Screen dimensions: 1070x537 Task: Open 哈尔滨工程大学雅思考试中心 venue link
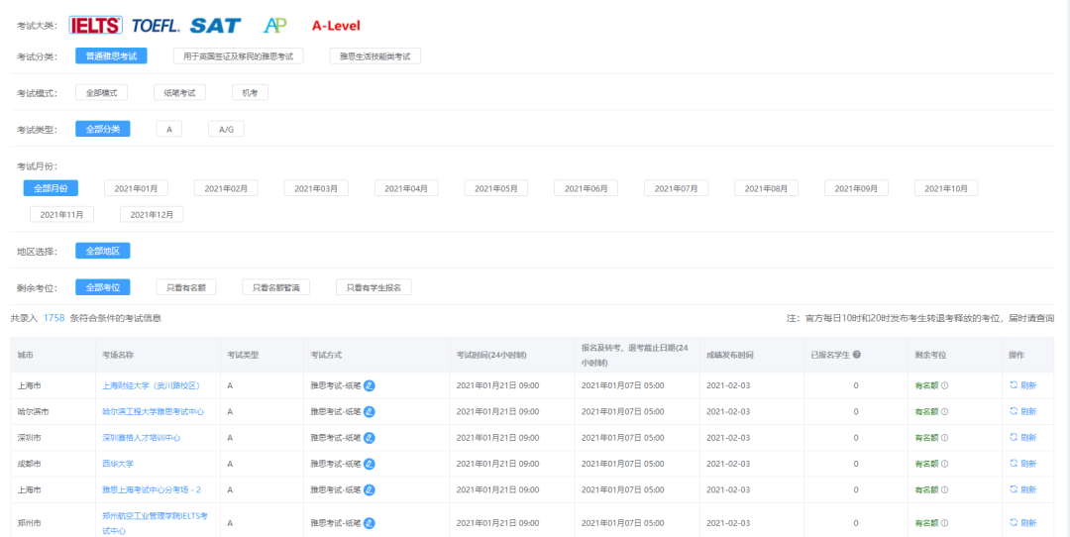tap(153, 411)
